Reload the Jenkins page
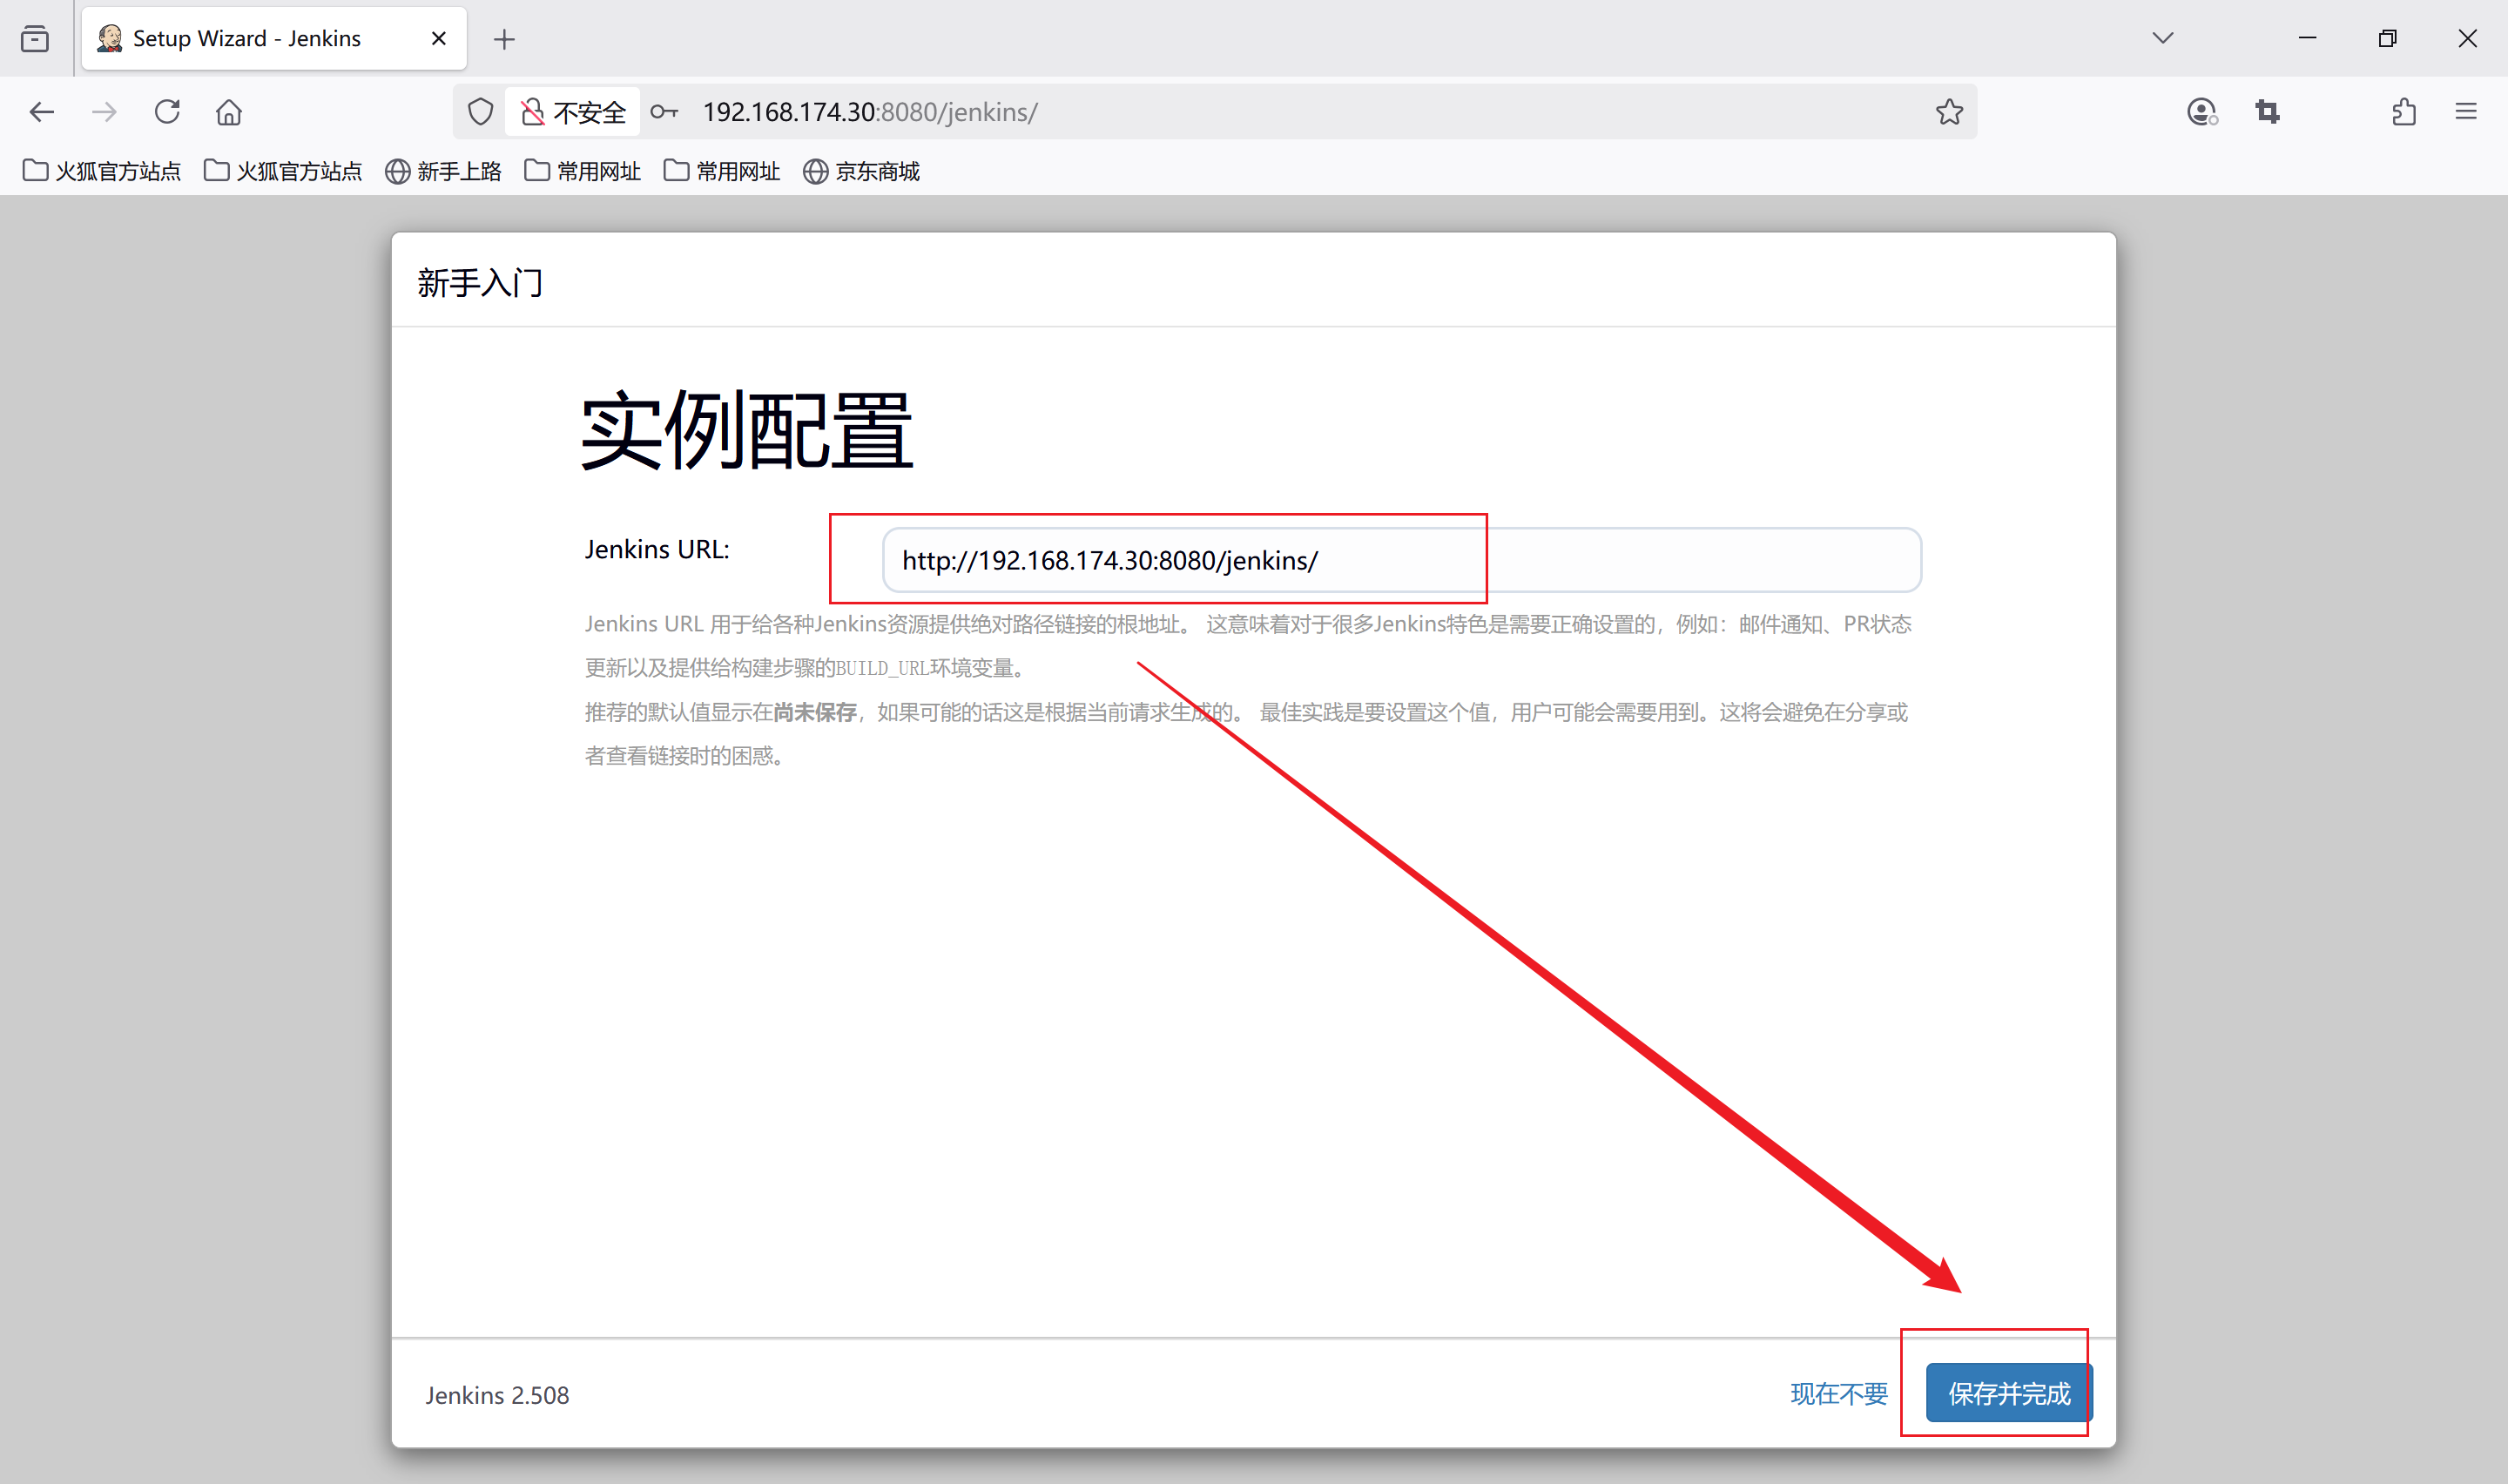 coord(167,112)
